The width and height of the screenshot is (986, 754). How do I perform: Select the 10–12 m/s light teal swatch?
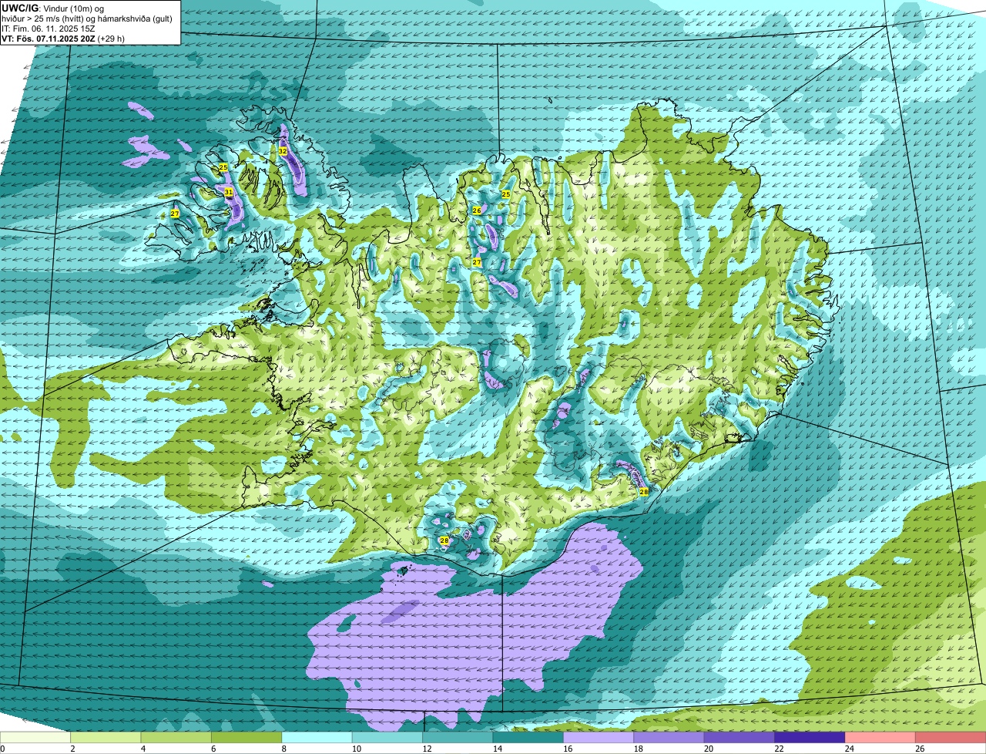[x=387, y=738]
